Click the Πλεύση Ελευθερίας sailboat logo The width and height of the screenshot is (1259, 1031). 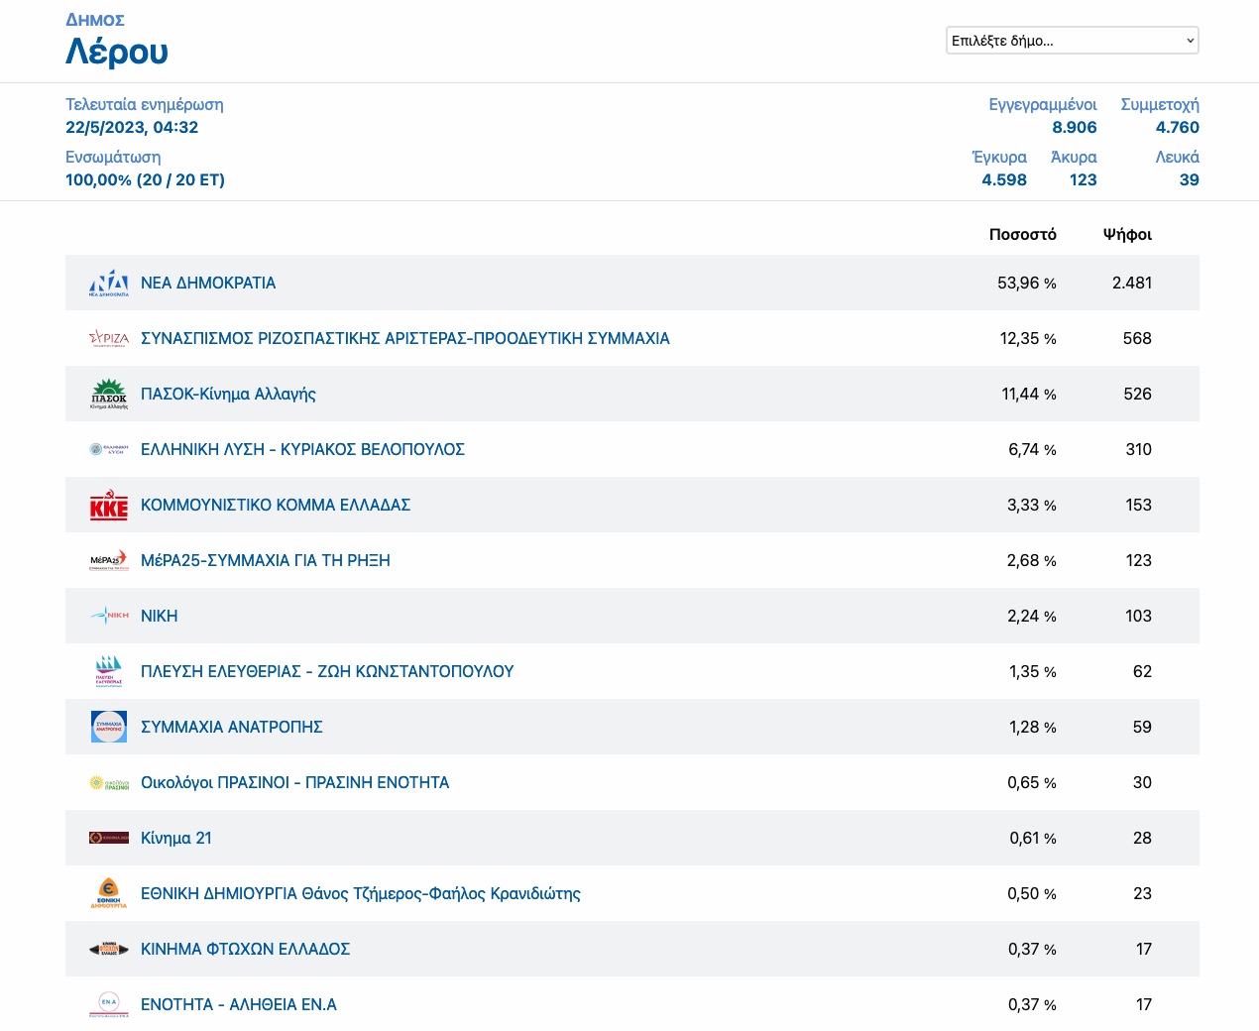[109, 671]
